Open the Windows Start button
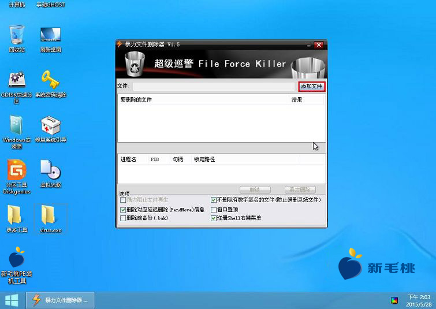The width and height of the screenshot is (436, 309). [x=12, y=300]
